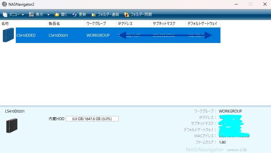Click the WORKGROUP value in details pane
The image size is (271, 153).
(230, 111)
